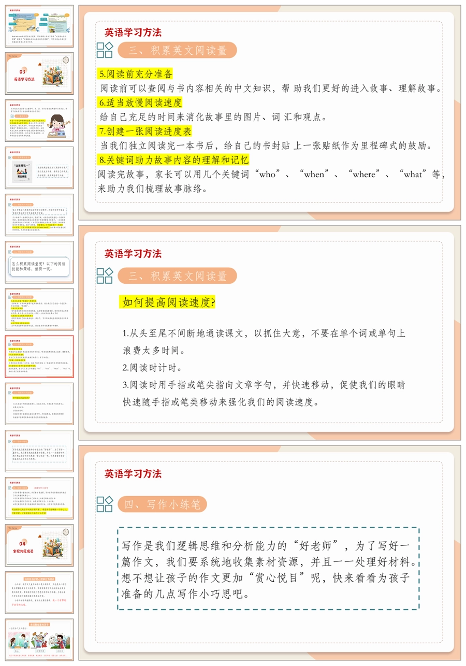
Task: Click the grid icon beside first 积累英文阅读量 heading
Action: point(105,50)
